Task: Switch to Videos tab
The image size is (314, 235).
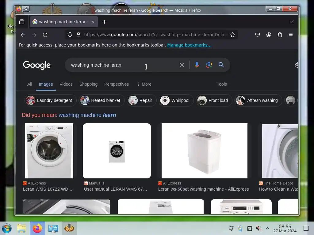Action: 66,84
